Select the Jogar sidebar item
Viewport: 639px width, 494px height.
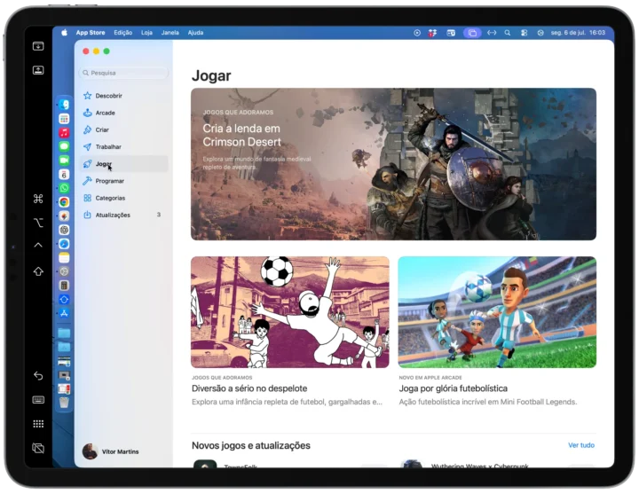click(123, 164)
